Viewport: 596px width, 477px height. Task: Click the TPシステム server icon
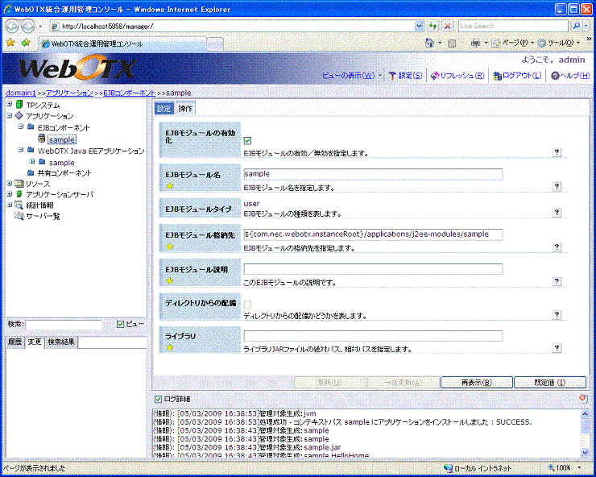coord(19,105)
